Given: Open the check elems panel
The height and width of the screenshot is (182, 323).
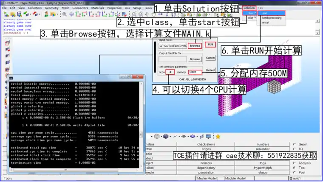Looking at the screenshot, I should (x=206, y=144).
